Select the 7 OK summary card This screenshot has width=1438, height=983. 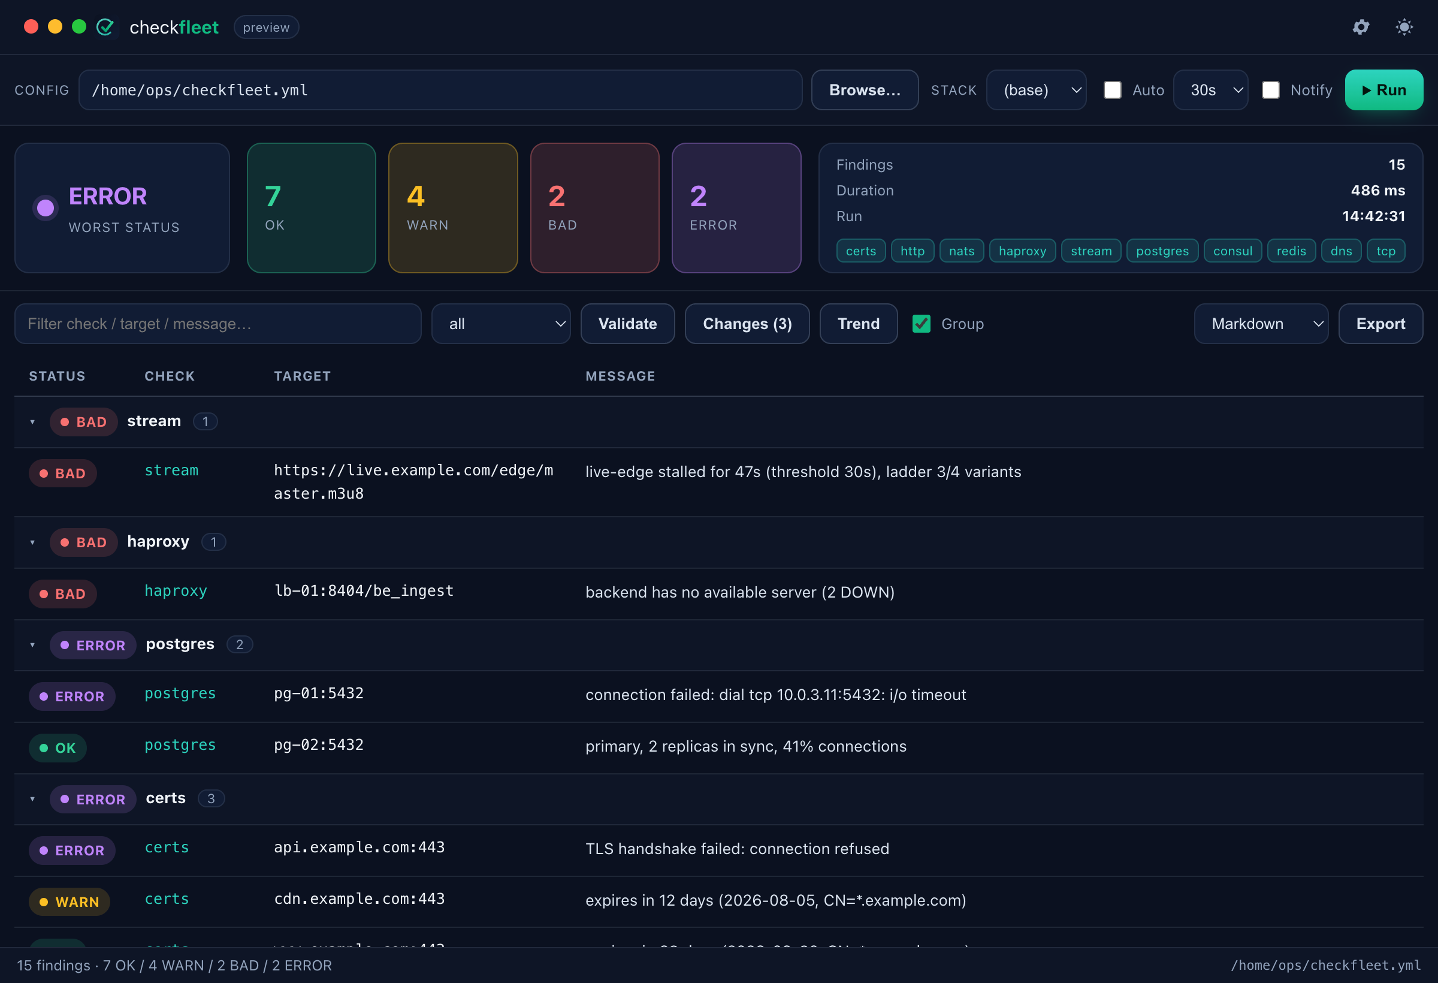point(311,208)
